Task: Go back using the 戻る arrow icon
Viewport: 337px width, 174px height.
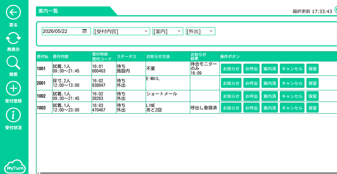Action: [13, 13]
